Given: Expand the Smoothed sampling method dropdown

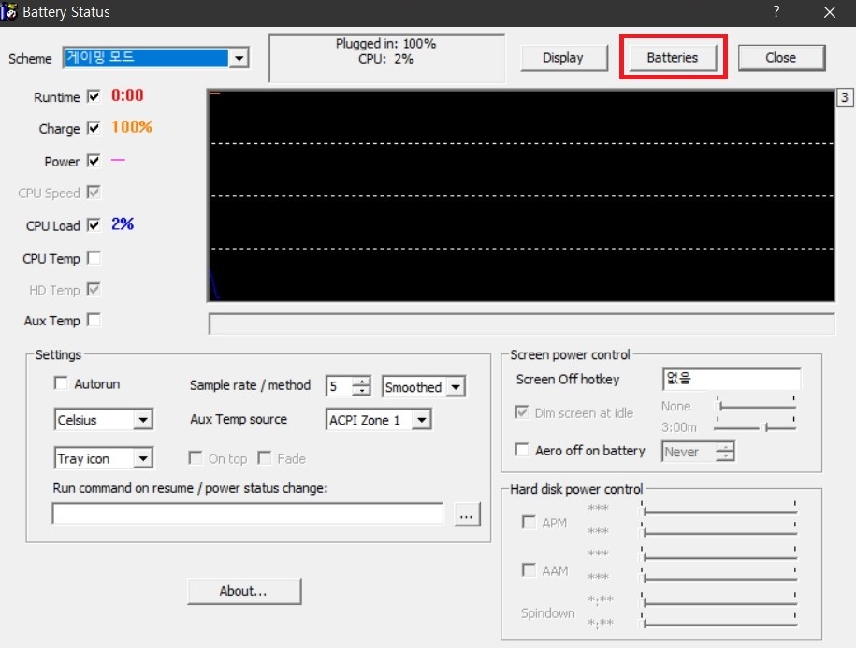Looking at the screenshot, I should [455, 386].
